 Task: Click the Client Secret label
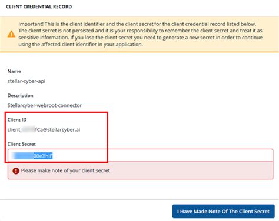pos(22,144)
